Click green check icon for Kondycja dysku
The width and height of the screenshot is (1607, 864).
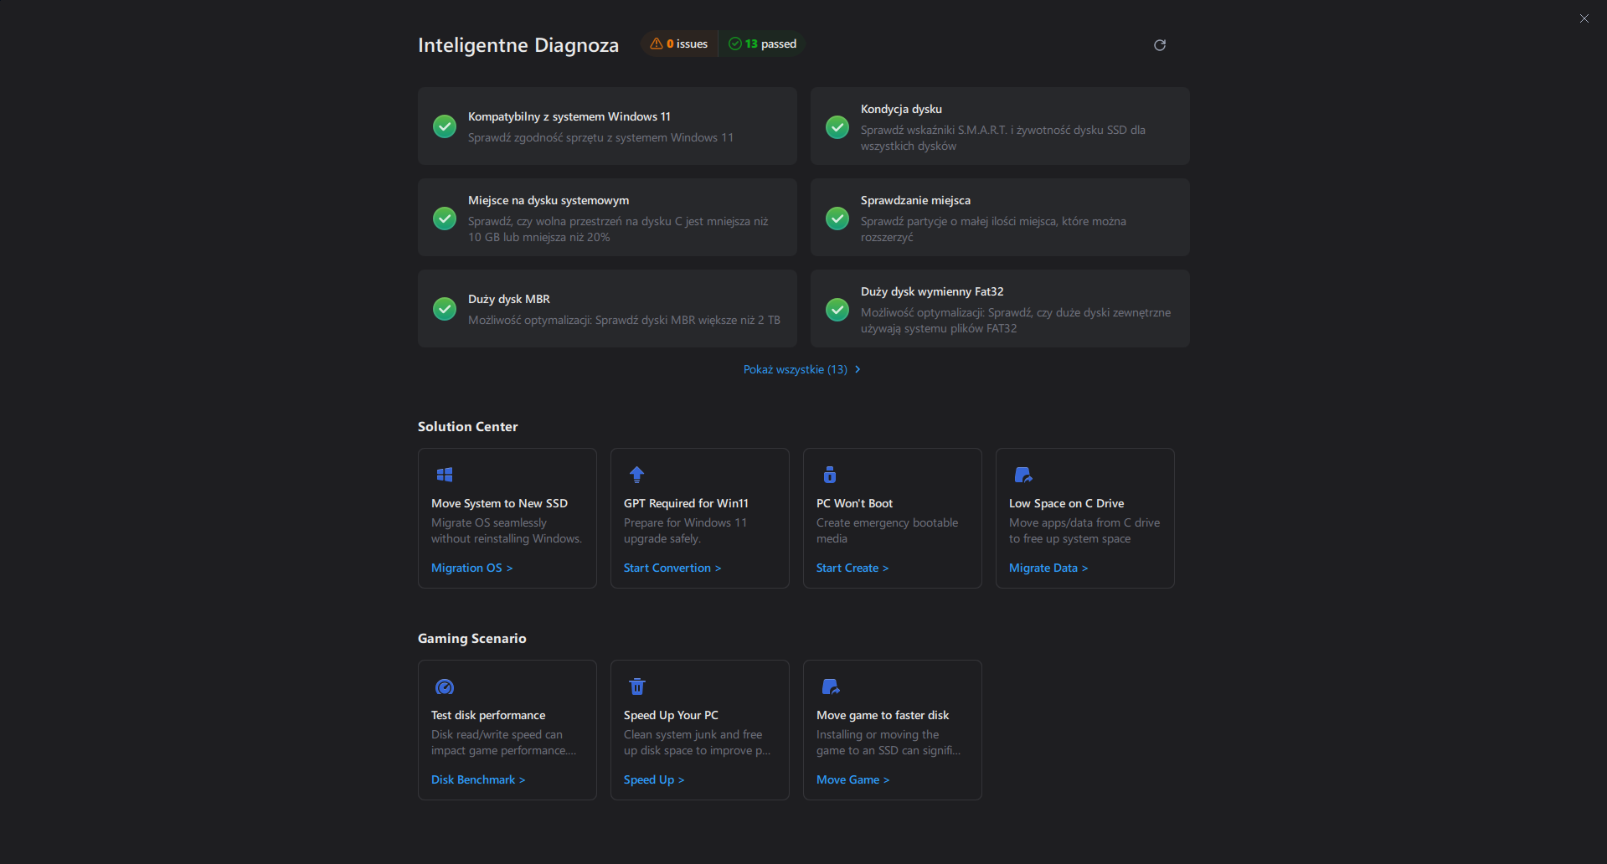pos(837,126)
